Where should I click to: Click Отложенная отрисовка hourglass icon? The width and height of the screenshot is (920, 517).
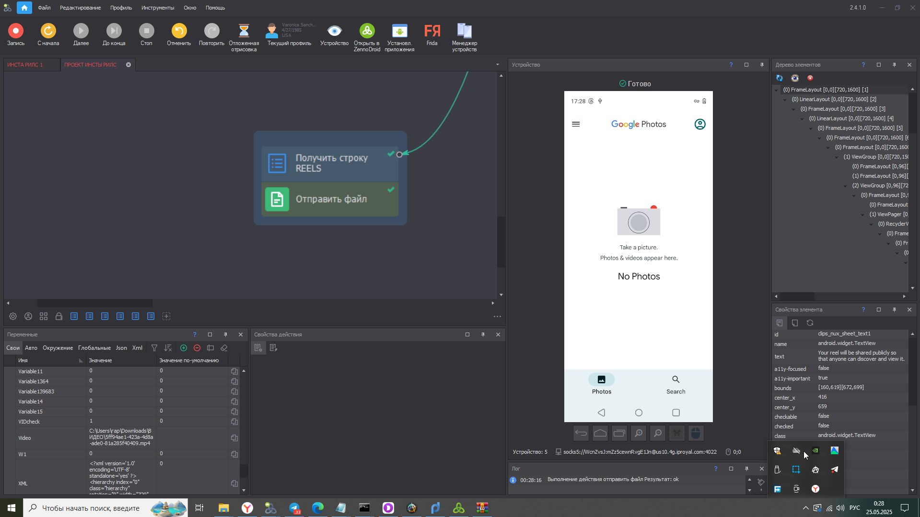tap(244, 31)
